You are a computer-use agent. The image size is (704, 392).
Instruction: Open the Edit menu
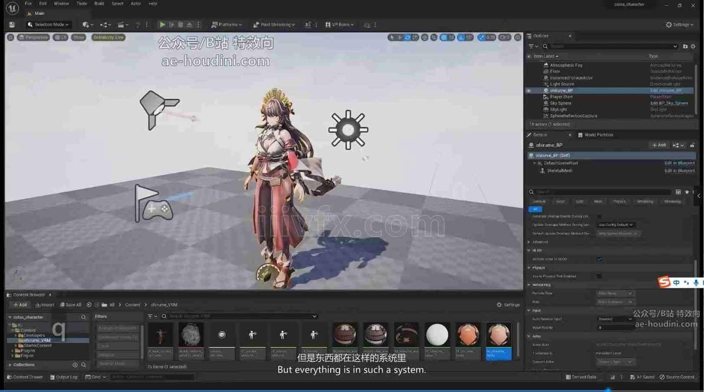pyautogui.click(x=43, y=3)
